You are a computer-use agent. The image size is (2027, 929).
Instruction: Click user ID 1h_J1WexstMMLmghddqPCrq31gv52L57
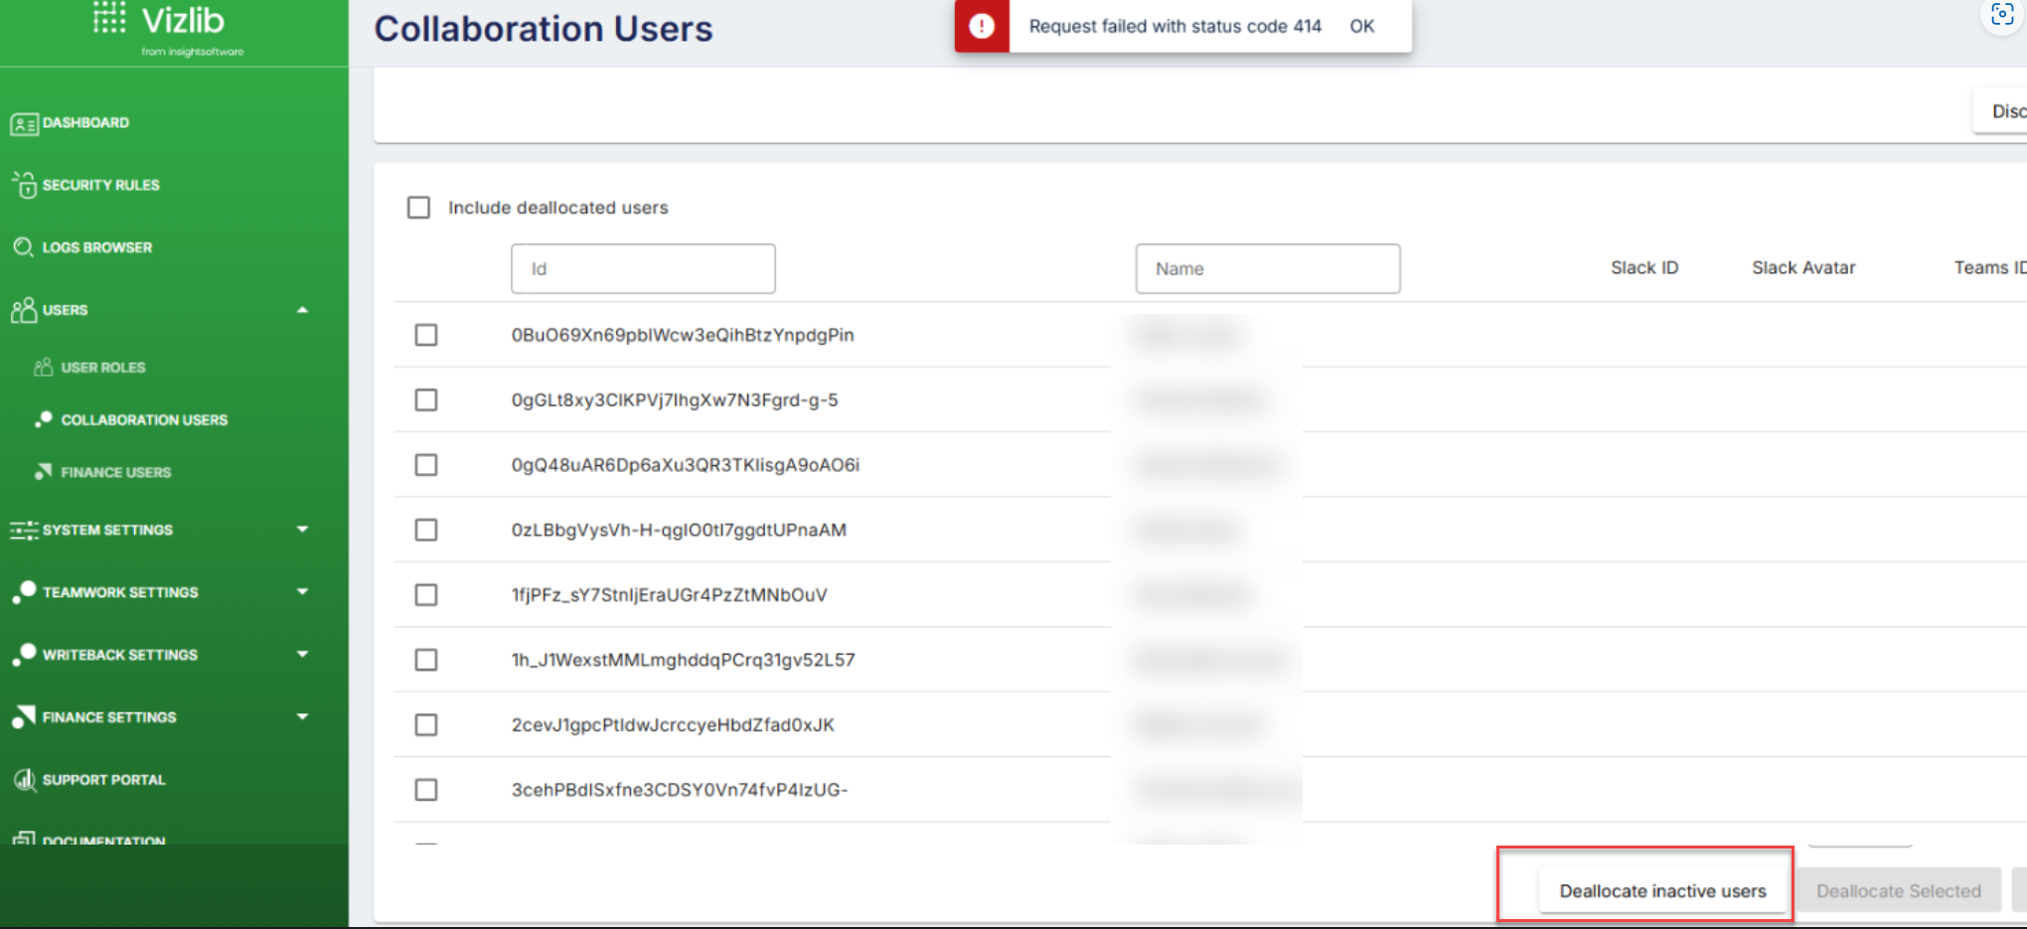683,660
